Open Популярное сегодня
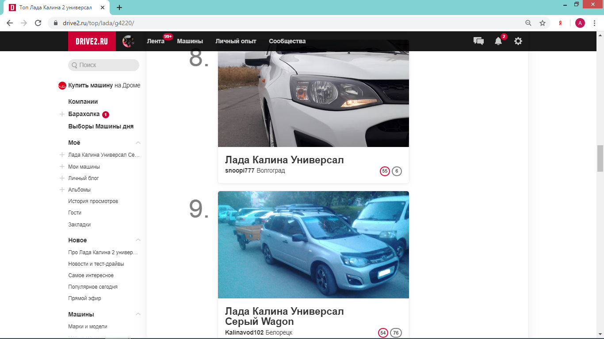The height and width of the screenshot is (339, 604). click(93, 287)
